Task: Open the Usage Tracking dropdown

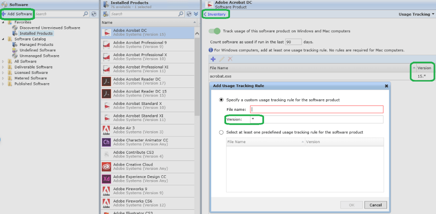Action: tap(416, 14)
